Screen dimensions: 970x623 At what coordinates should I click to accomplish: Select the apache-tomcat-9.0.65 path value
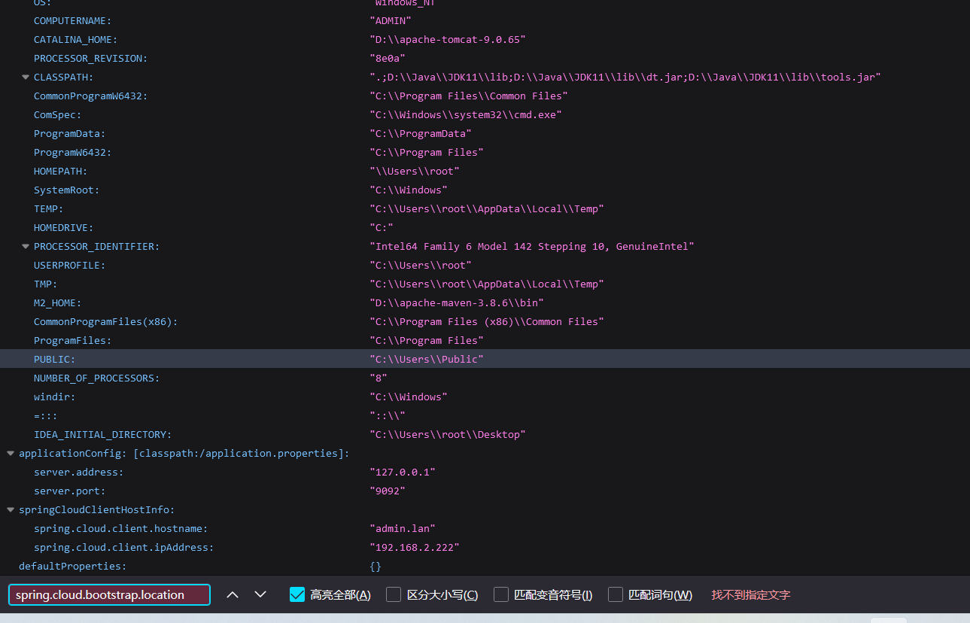[448, 39]
